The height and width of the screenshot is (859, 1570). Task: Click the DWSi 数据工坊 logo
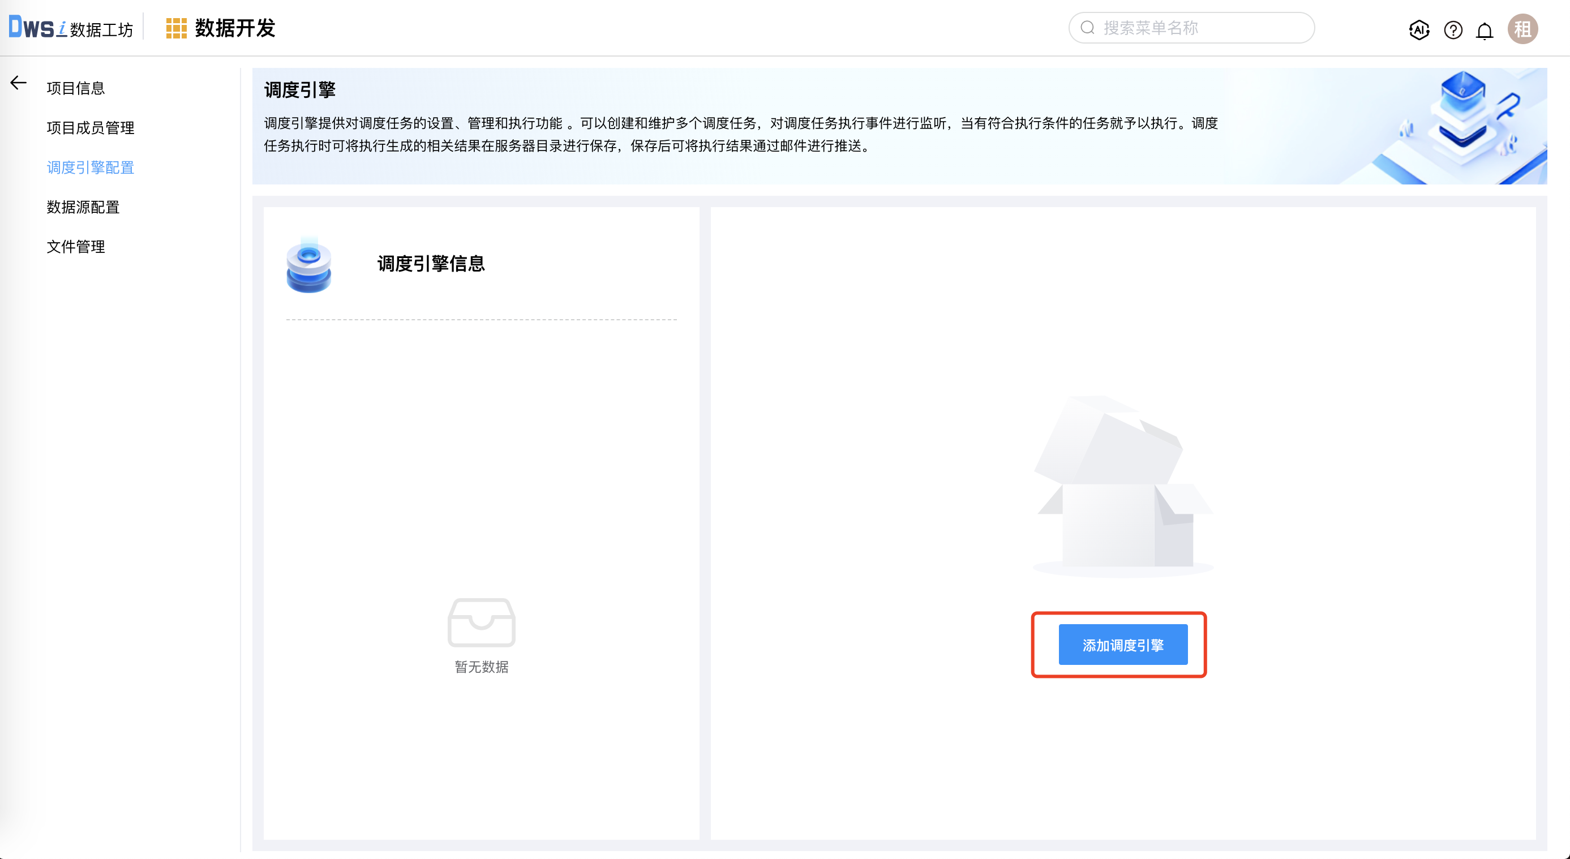[x=70, y=27]
